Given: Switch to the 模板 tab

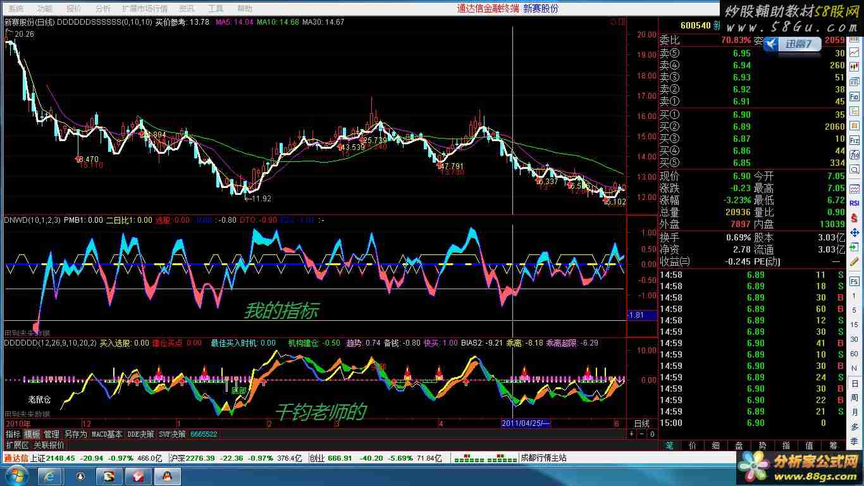Looking at the screenshot, I should click(x=32, y=434).
